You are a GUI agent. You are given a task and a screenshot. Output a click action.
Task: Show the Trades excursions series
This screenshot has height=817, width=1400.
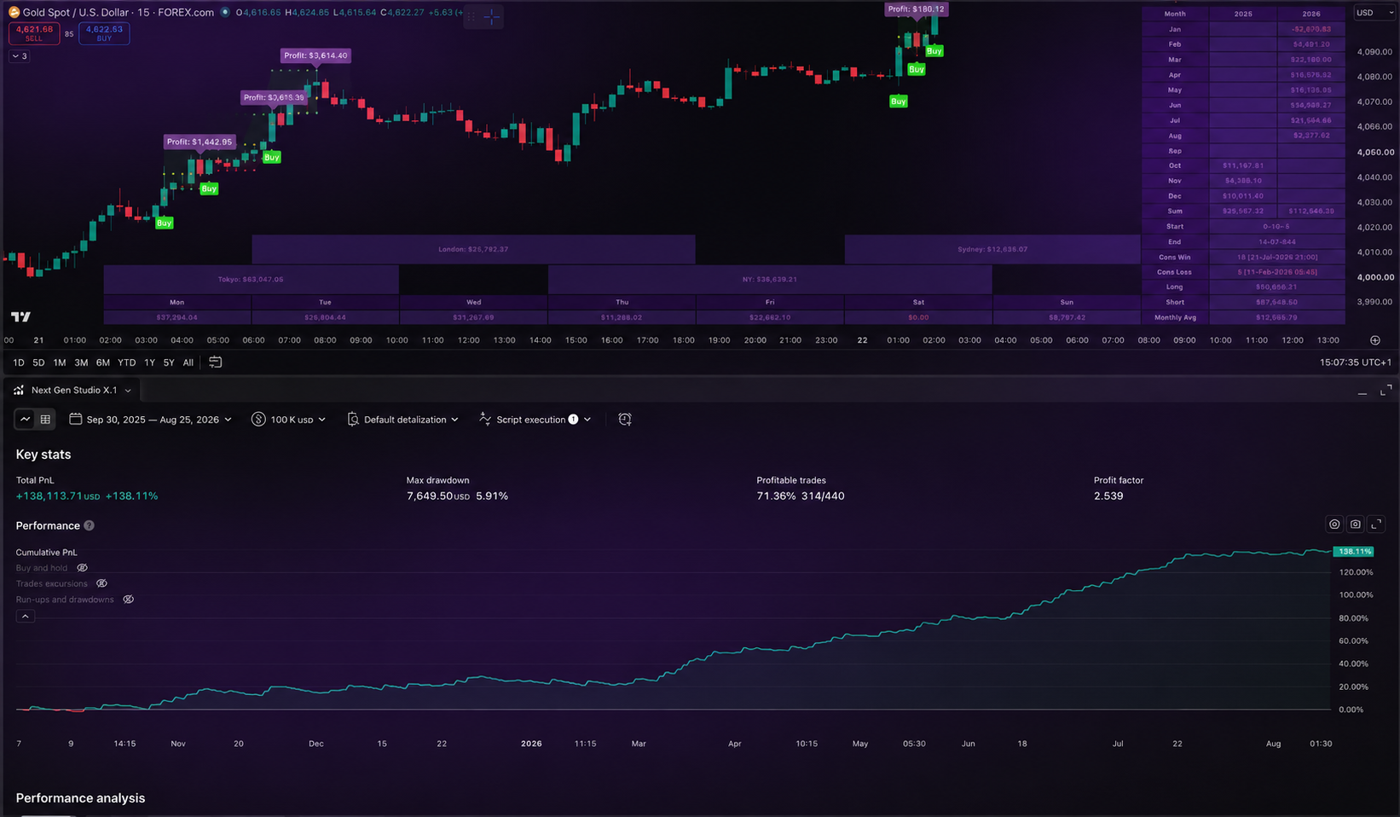coord(101,583)
